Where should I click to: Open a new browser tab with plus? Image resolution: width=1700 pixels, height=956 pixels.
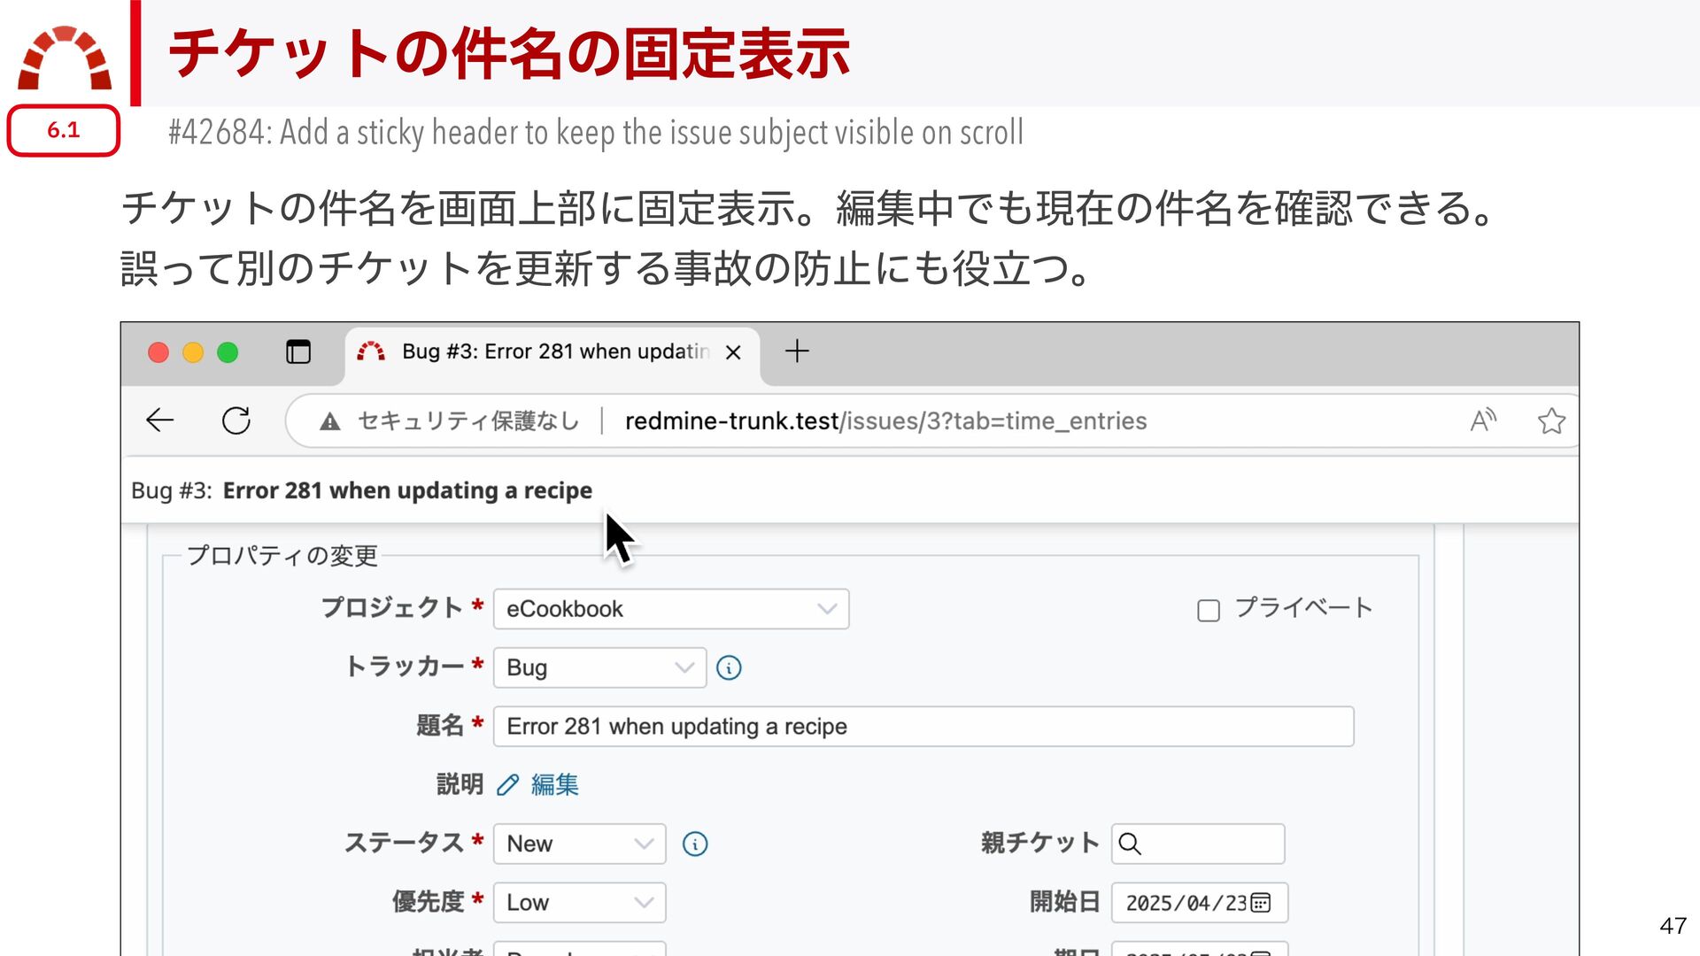point(797,351)
